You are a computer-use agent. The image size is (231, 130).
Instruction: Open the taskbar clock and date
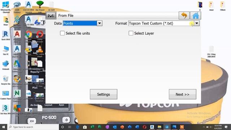pos(218,127)
